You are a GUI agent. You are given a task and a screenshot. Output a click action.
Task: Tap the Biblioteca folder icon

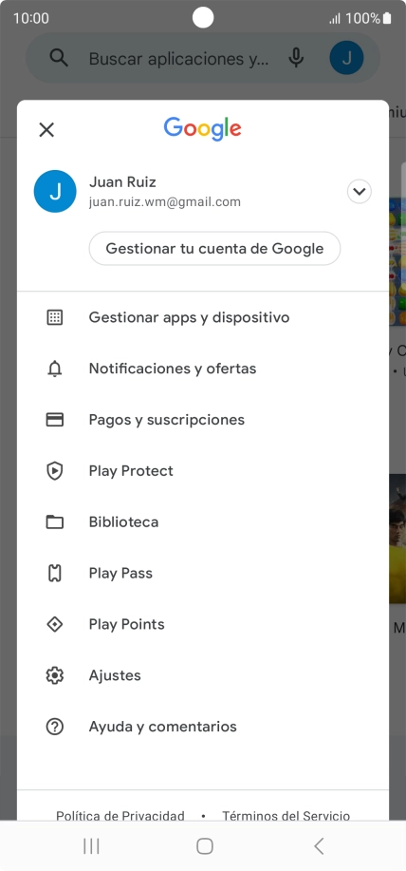(54, 522)
